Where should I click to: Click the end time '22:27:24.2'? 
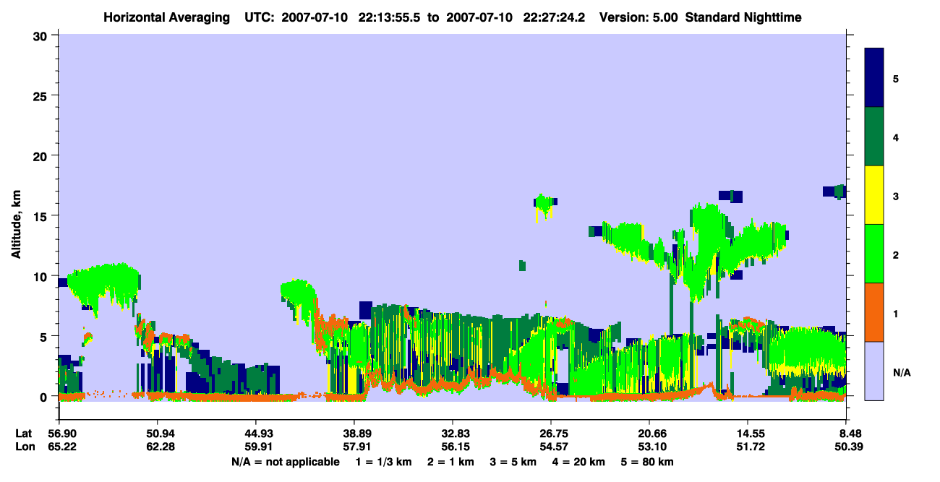pyautogui.click(x=555, y=17)
